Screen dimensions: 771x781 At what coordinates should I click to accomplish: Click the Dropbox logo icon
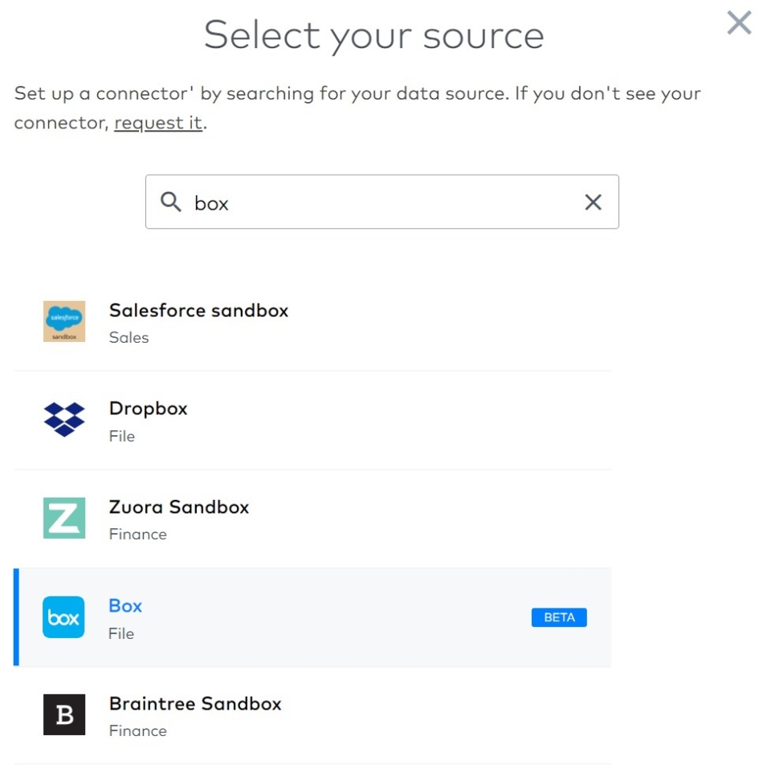pyautogui.click(x=64, y=420)
